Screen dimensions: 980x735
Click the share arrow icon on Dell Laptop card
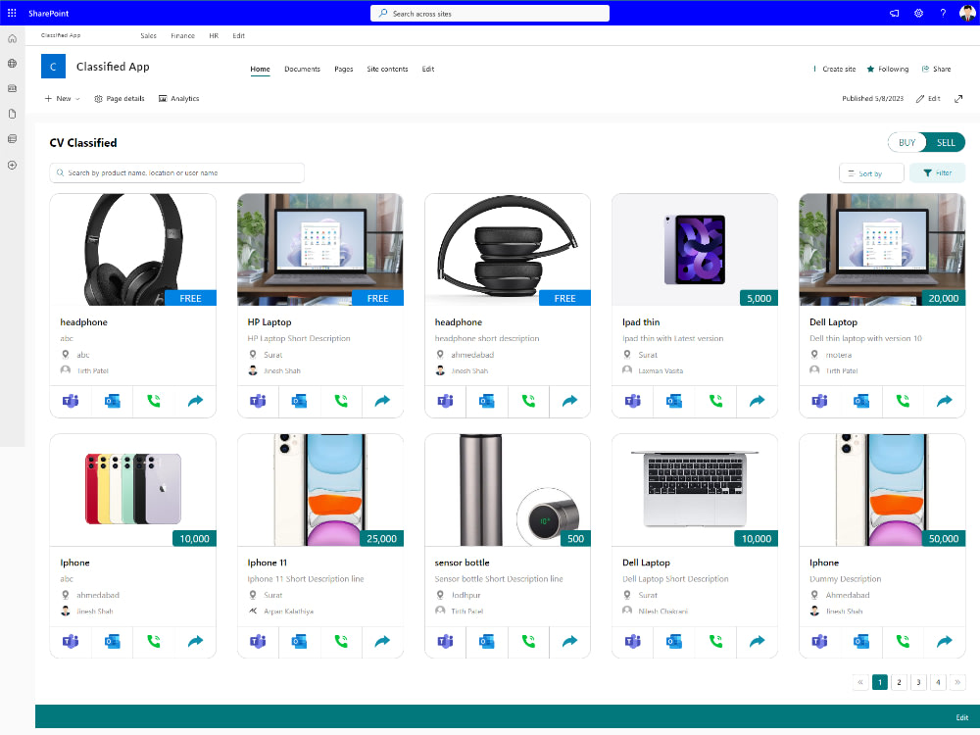[944, 401]
